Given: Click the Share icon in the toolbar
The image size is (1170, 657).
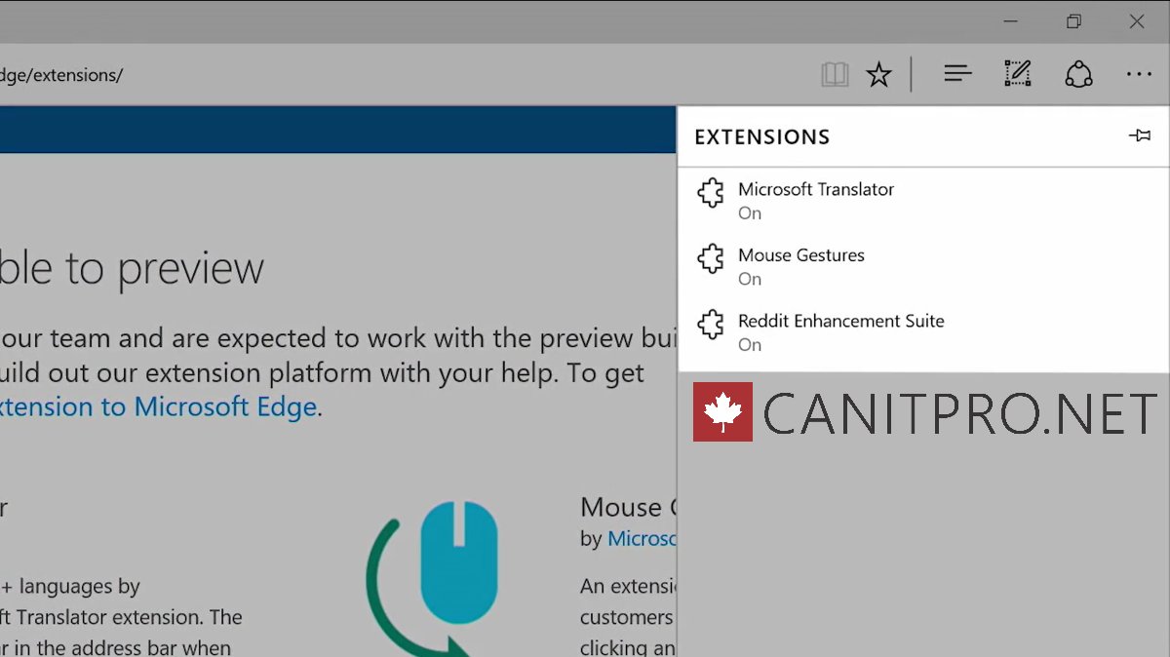Looking at the screenshot, I should (1078, 73).
